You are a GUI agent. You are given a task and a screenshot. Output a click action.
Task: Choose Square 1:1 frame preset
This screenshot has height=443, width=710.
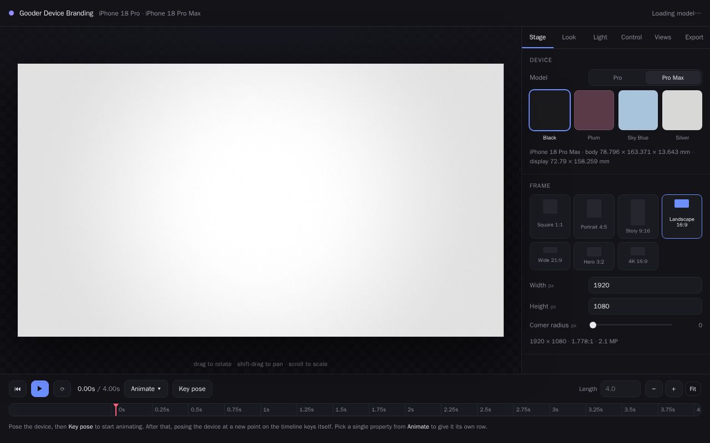(550, 217)
